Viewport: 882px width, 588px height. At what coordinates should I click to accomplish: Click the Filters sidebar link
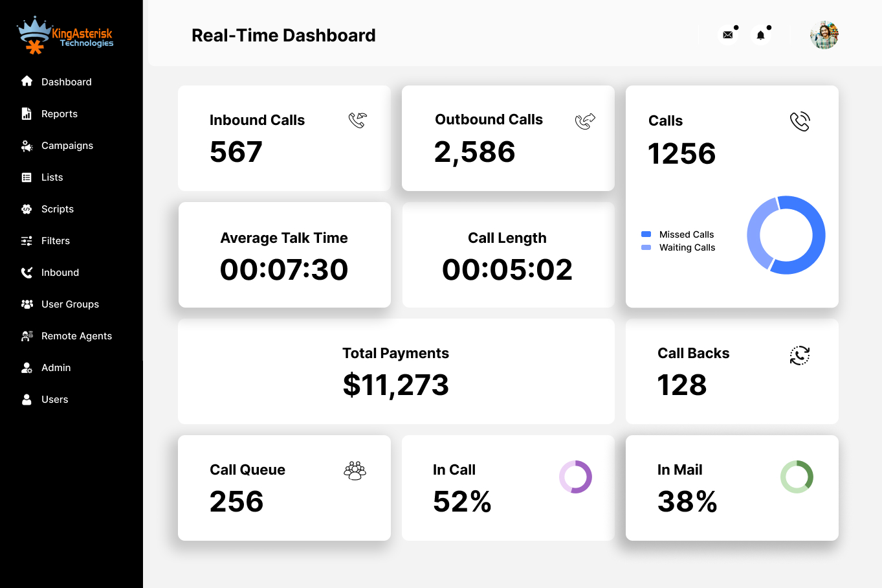pyautogui.click(x=55, y=240)
